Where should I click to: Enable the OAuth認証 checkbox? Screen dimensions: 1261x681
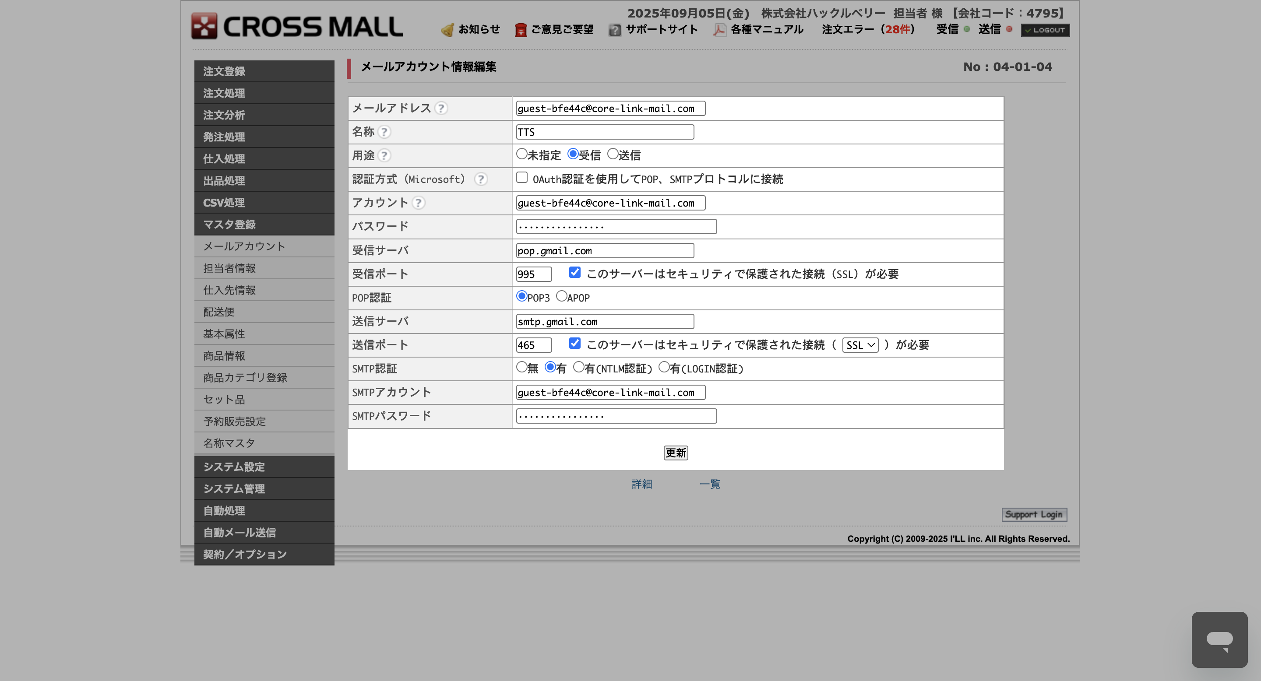click(x=522, y=178)
